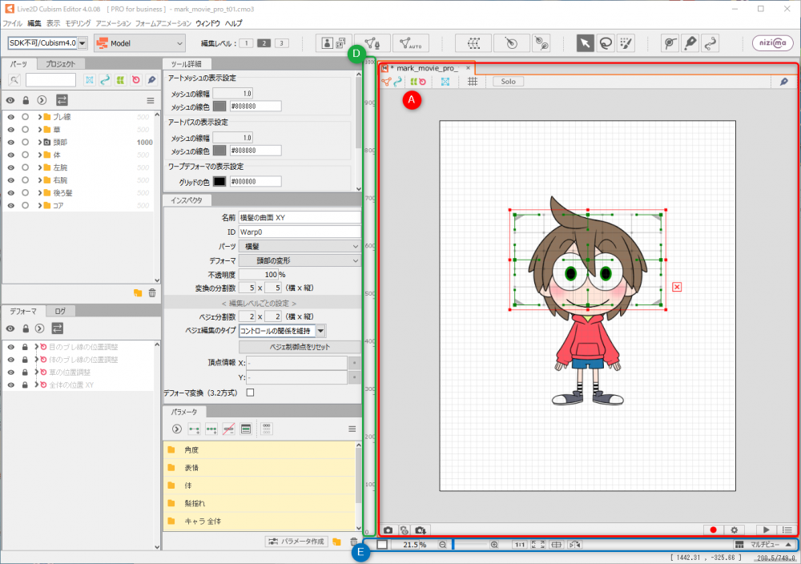
Task: Switch to the ログ tab
Action: [x=60, y=311]
